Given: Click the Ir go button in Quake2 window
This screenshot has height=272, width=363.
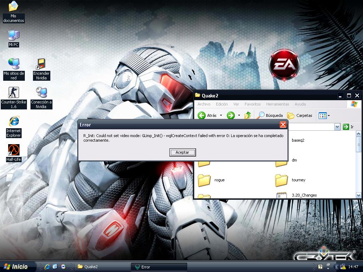Looking at the screenshot, I should [x=348, y=126].
